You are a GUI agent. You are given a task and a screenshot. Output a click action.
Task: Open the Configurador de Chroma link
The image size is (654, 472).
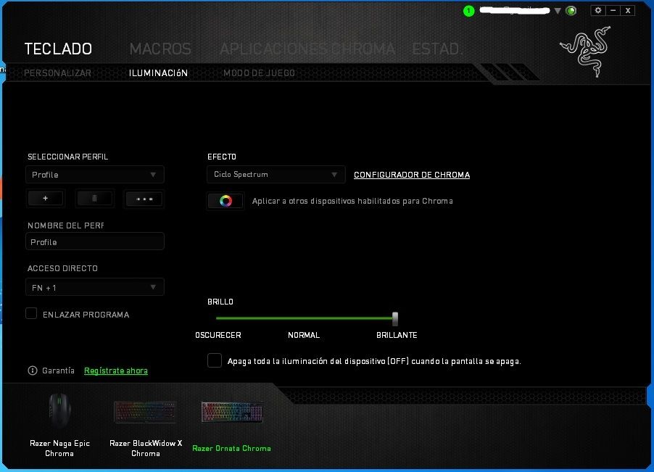(411, 175)
